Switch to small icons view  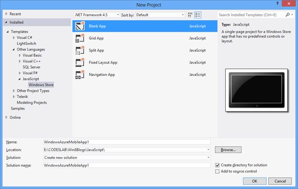click(190, 15)
